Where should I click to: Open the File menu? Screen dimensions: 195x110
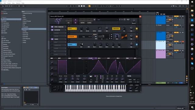pos(1,3)
